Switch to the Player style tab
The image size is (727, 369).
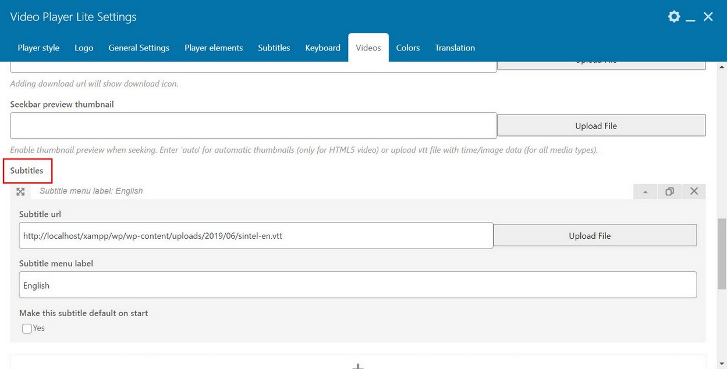38,48
